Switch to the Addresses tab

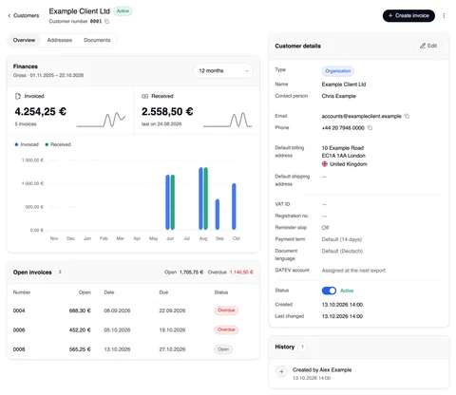pos(60,40)
